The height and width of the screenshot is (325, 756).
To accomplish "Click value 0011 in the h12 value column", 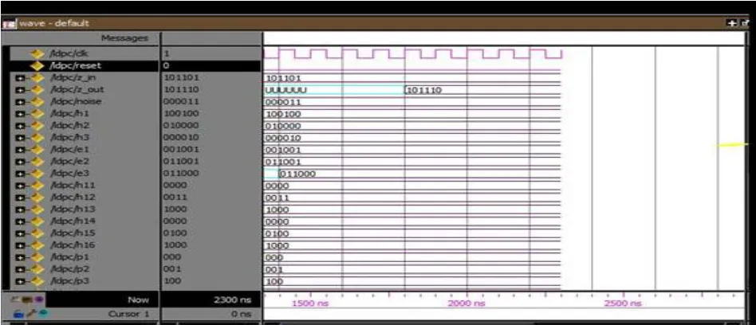I will coord(175,198).
